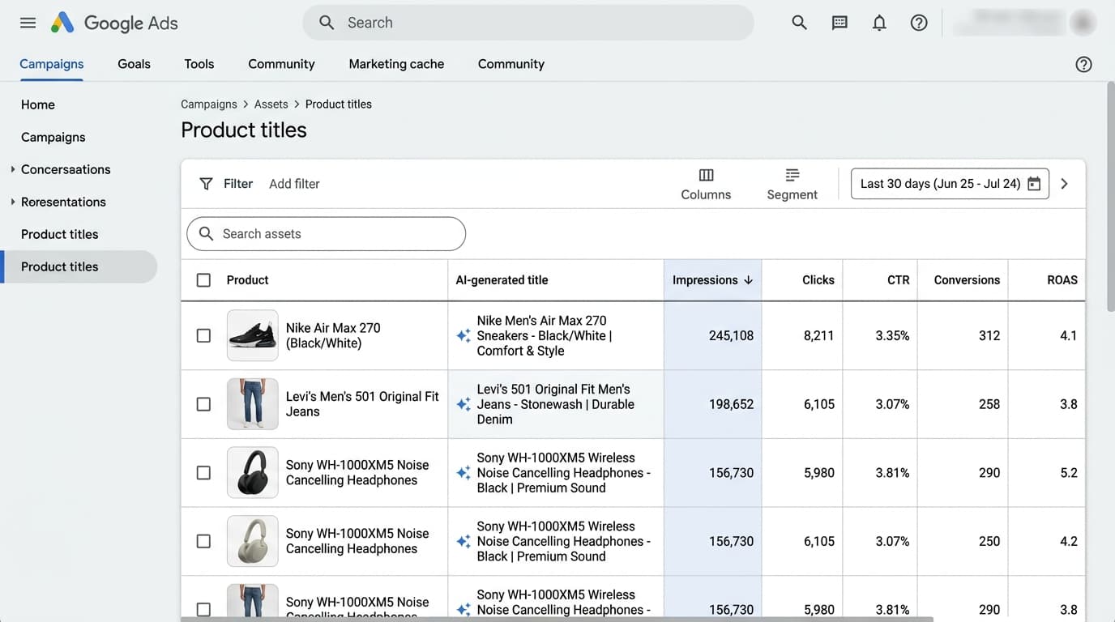The width and height of the screenshot is (1115, 622).
Task: Open the Community tab after Marketing cache
Action: pos(511,64)
